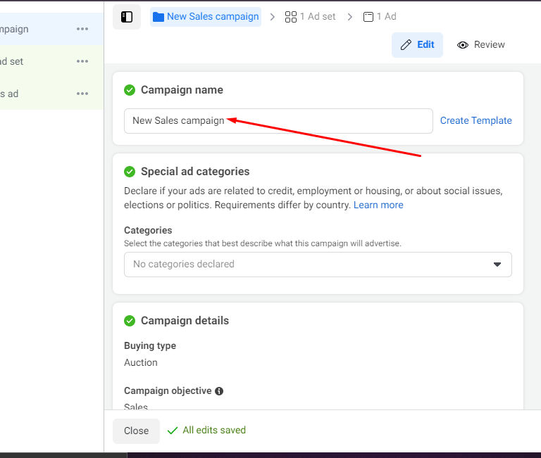The width and height of the screenshot is (541, 458).
Task: Select the campaign item in left sidebar
Action: point(28,29)
